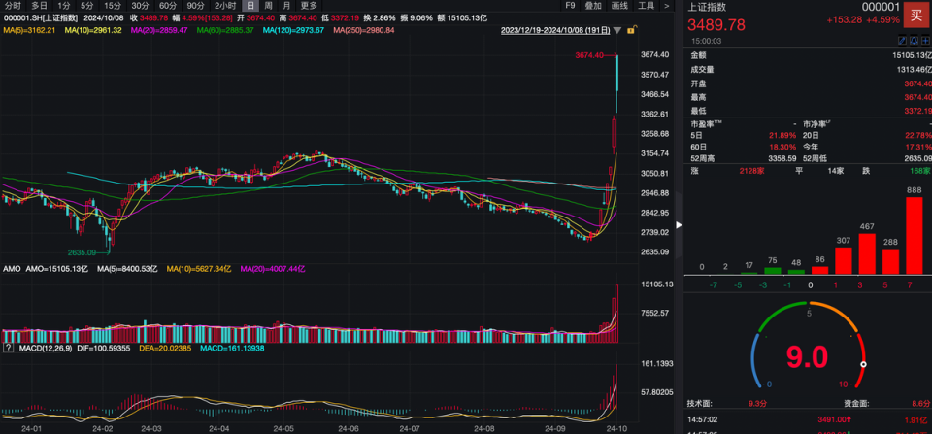Open the date range dropdown triangle
This screenshot has width=932, height=434.
pyautogui.click(x=616, y=30)
